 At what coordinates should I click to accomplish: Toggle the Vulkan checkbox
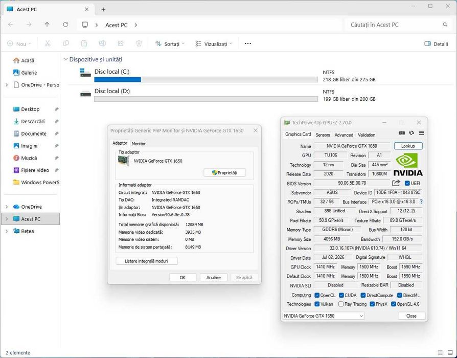[317, 304]
